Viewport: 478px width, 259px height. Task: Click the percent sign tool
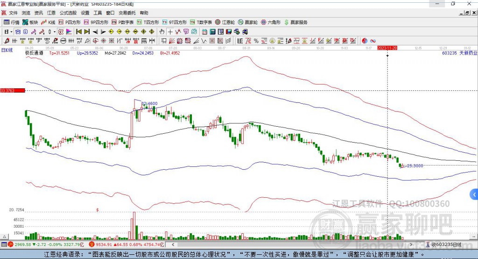[x=256, y=41]
